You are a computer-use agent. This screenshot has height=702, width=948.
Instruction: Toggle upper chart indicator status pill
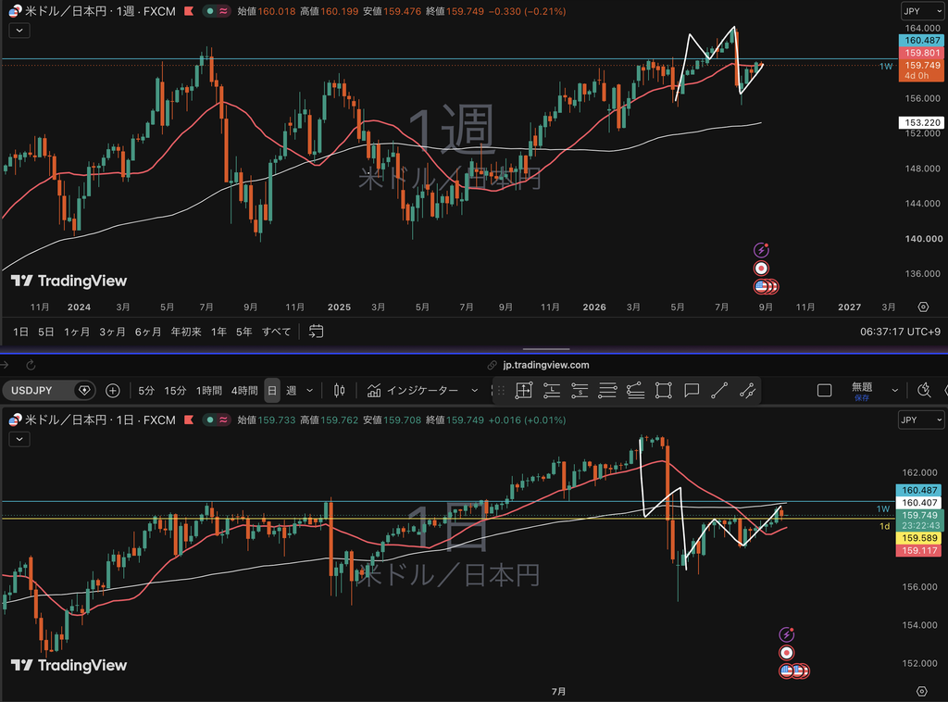point(217,11)
